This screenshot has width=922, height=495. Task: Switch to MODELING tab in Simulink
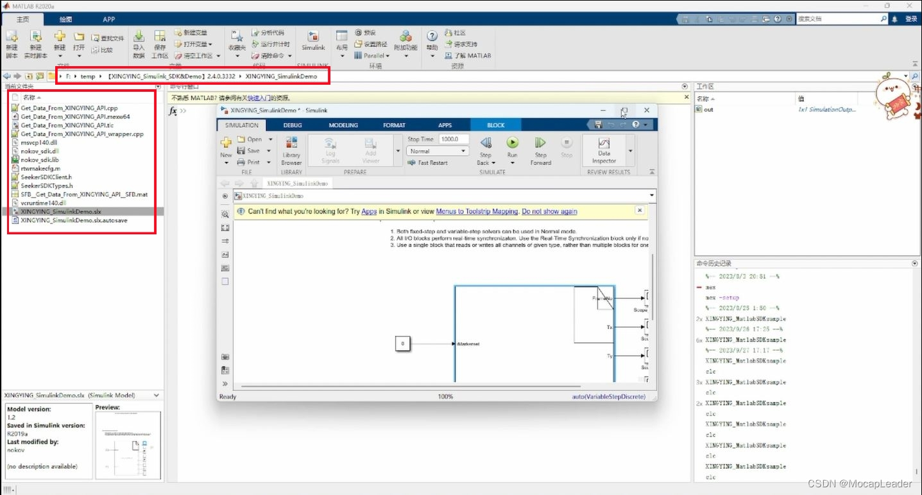[x=344, y=125]
